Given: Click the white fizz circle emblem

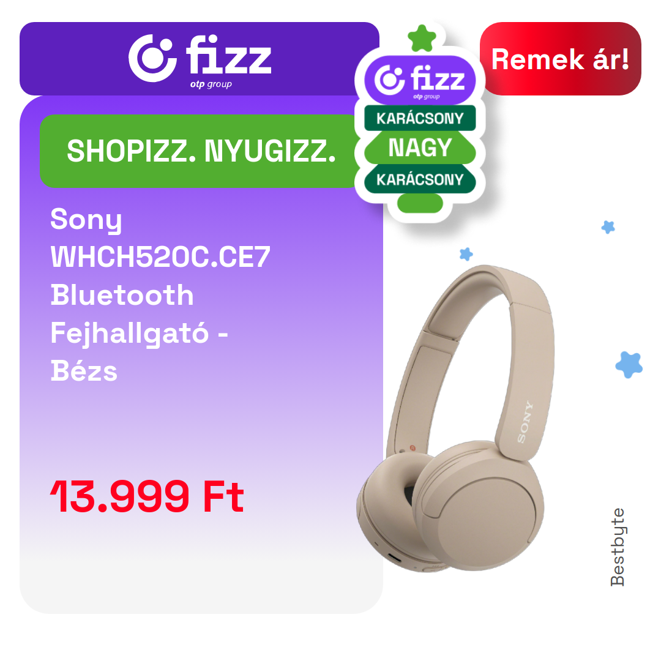Looking at the screenshot, I should (152, 58).
